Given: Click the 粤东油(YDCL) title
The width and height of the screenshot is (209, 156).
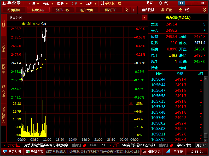Looking at the screenshot, I should point(178,17).
